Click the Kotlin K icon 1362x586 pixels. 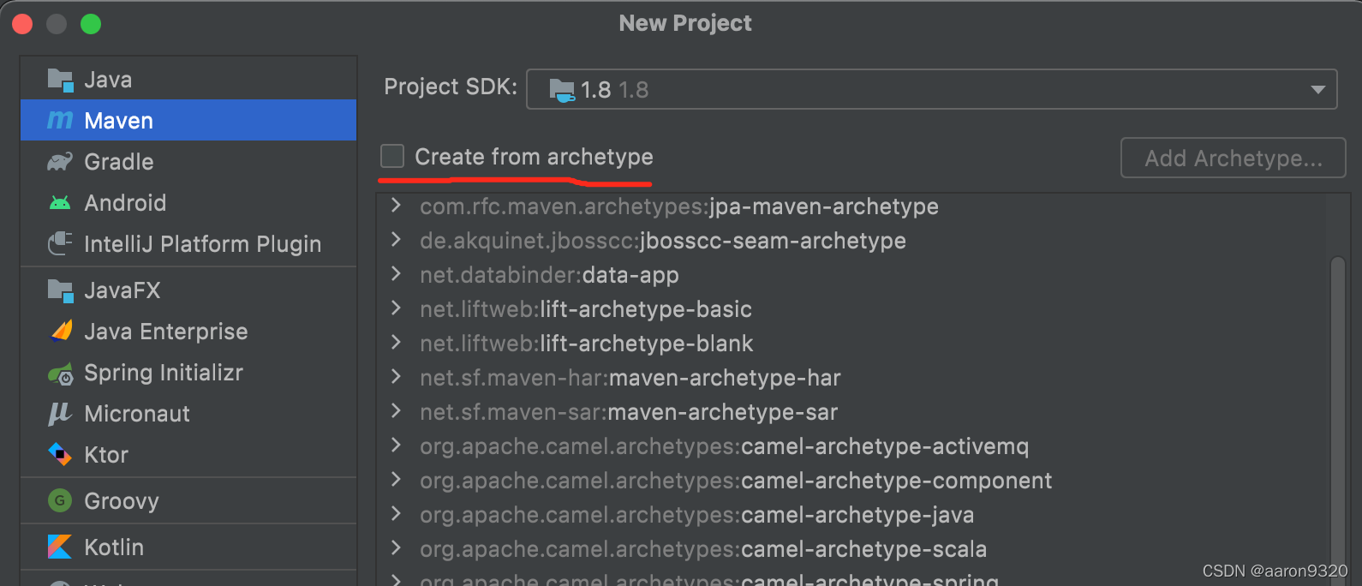(x=60, y=547)
